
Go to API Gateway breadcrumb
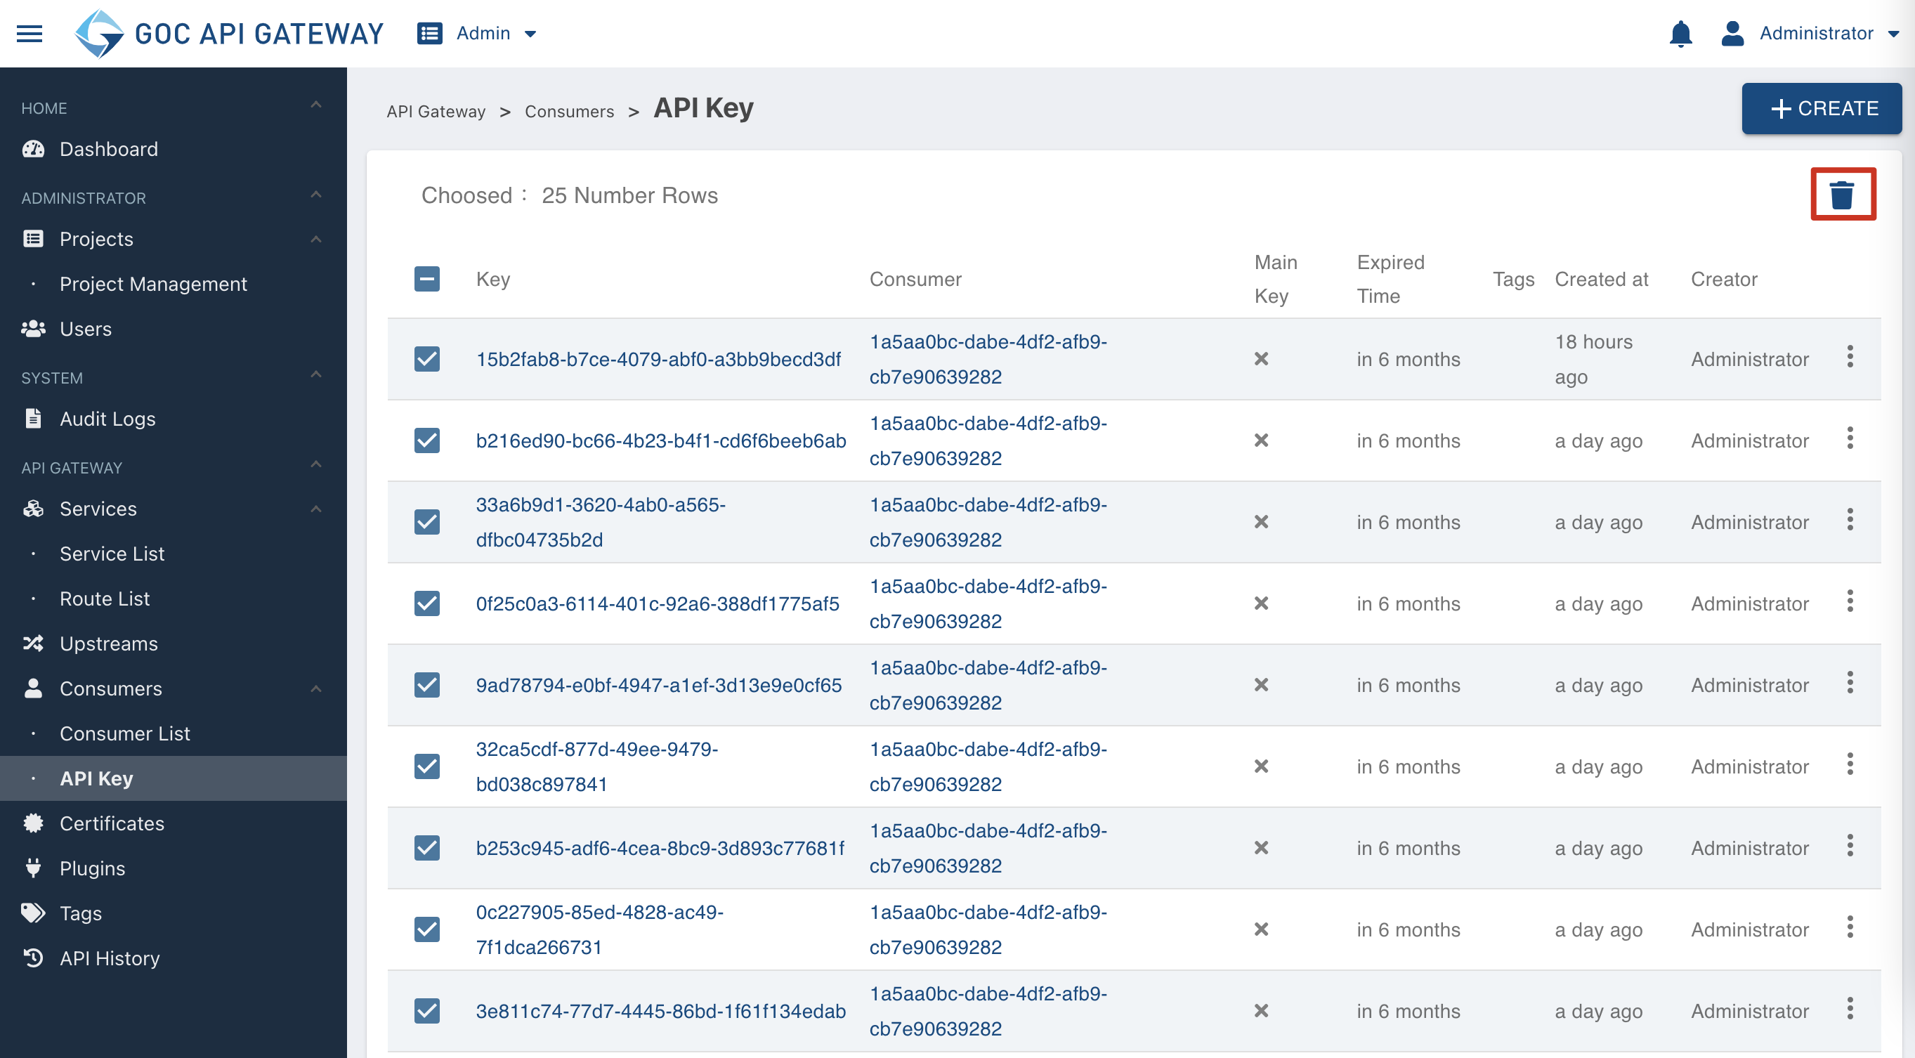pos(436,112)
